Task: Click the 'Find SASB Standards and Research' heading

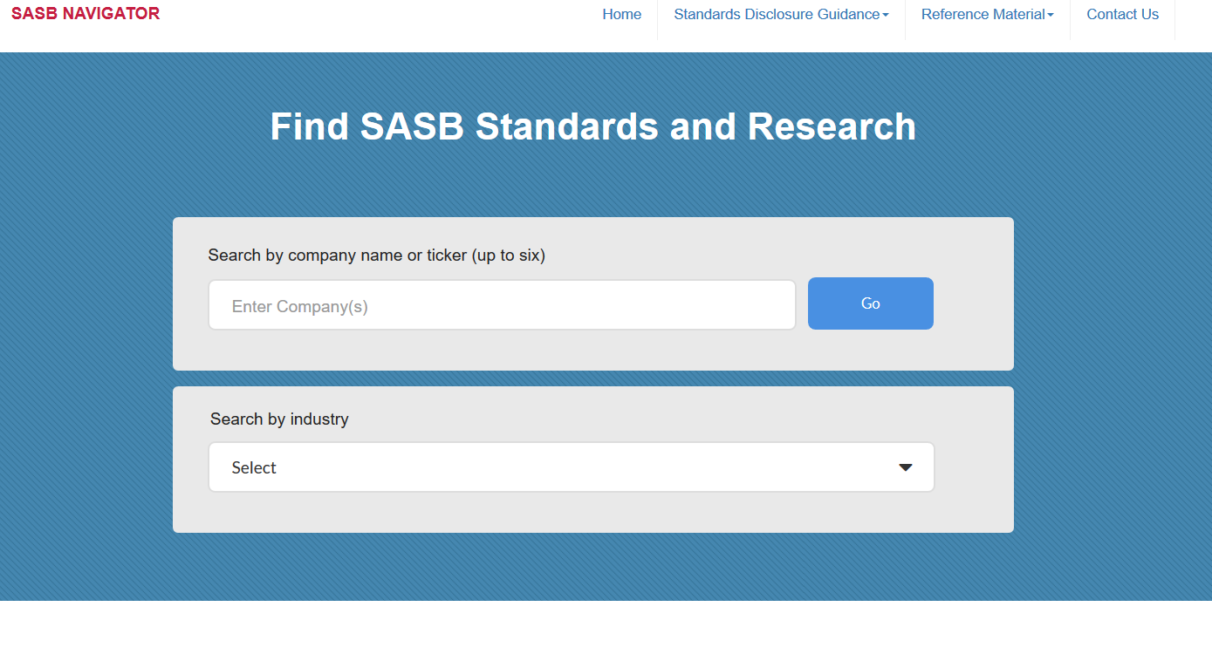Action: [x=592, y=126]
